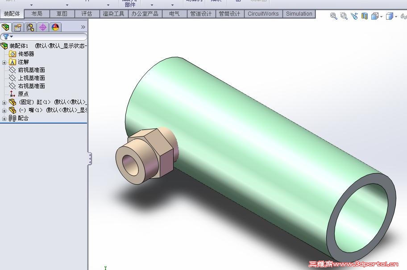Click the 右视基准面 plane icon

[12, 86]
